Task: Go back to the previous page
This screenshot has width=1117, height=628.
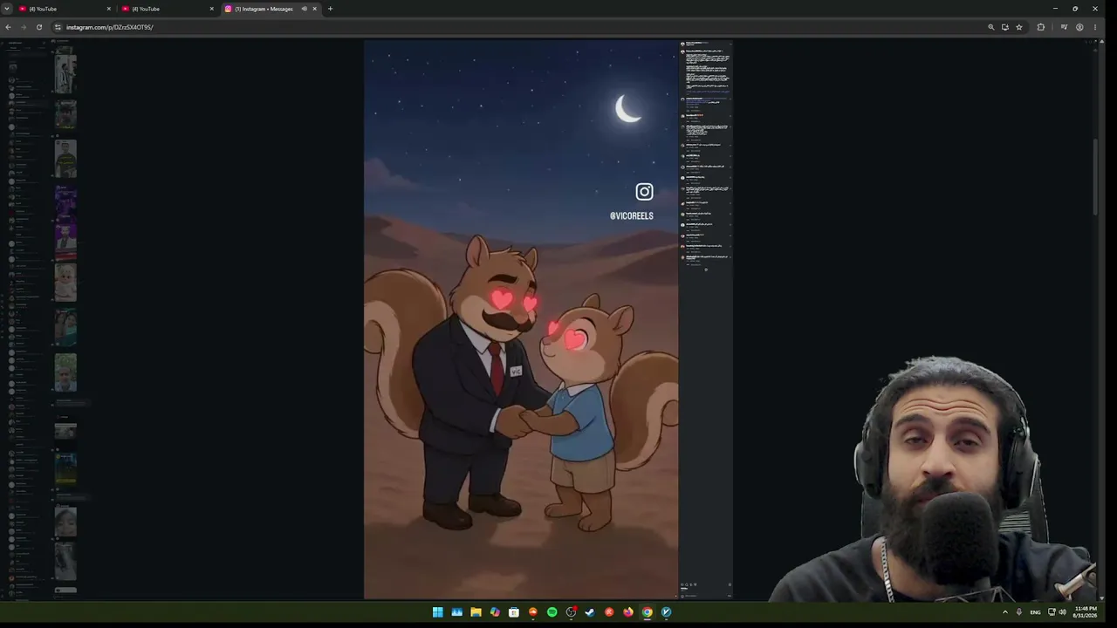Action: pyautogui.click(x=8, y=27)
